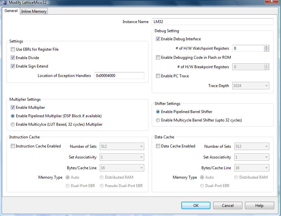Click the LatticeMico32 title bar application icon

(5, 3)
